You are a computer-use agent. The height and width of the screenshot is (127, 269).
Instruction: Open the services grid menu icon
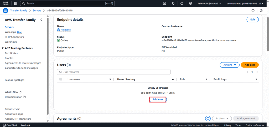15,3
